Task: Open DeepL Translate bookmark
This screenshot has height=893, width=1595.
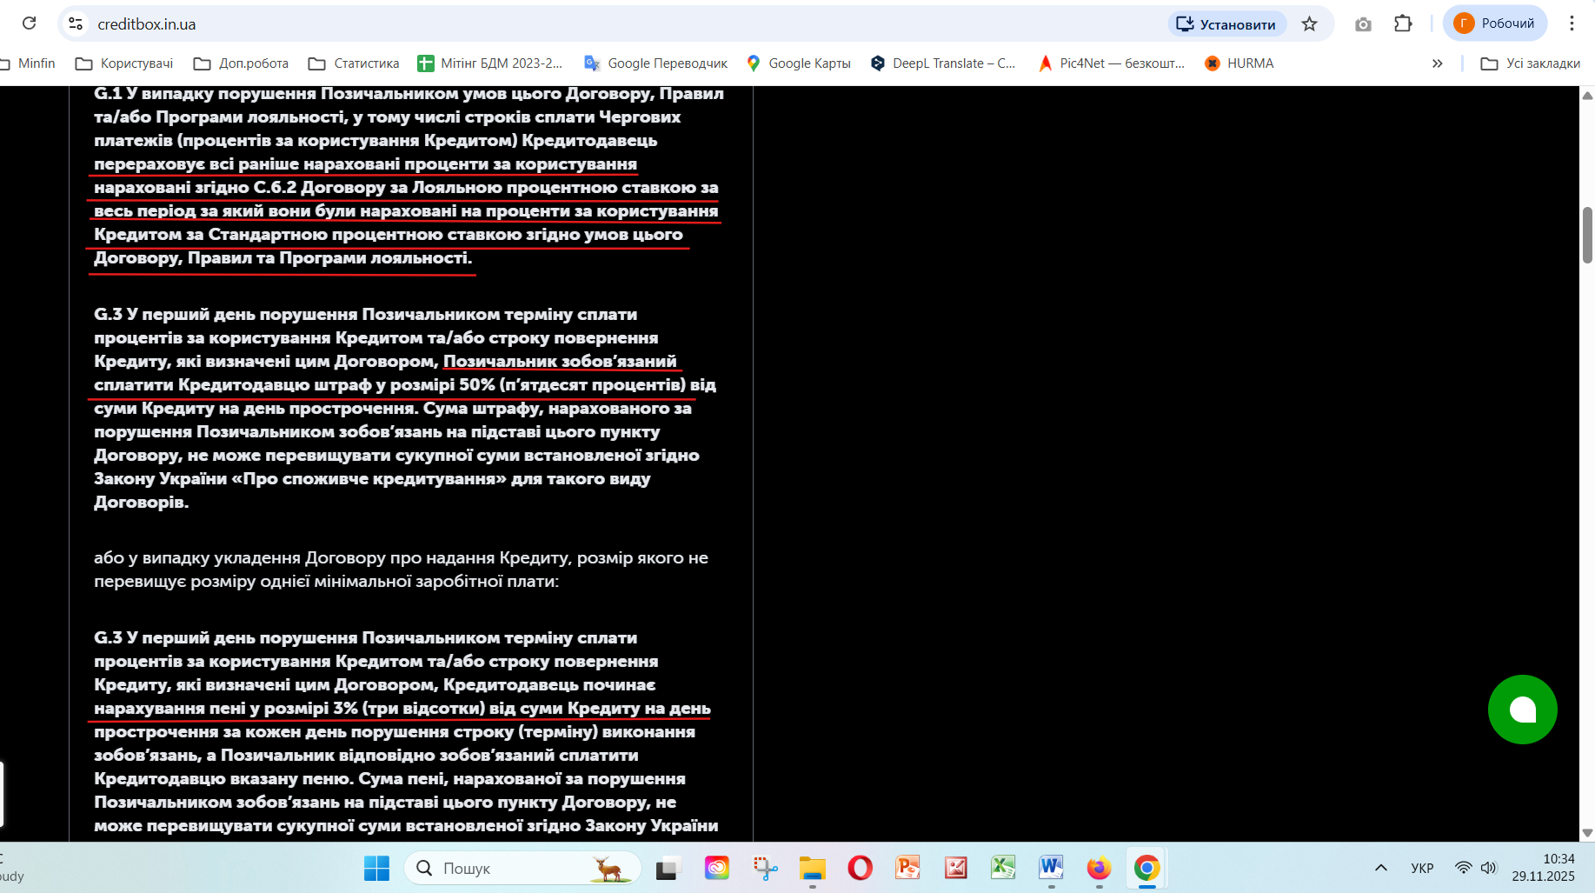Action: coord(943,63)
